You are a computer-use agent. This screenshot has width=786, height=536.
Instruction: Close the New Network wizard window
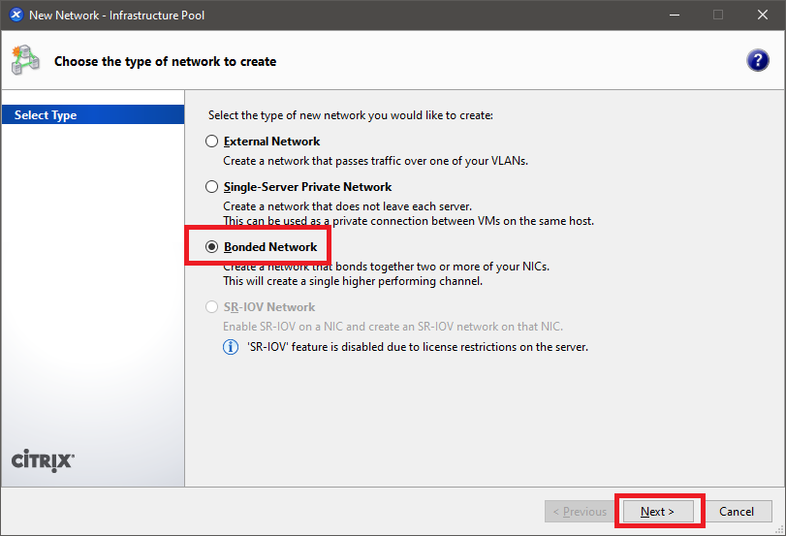click(x=763, y=16)
